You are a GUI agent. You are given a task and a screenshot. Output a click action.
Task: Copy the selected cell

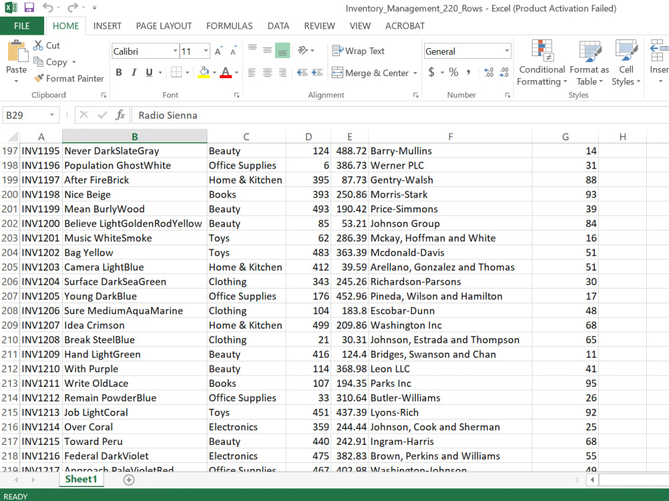coord(50,62)
